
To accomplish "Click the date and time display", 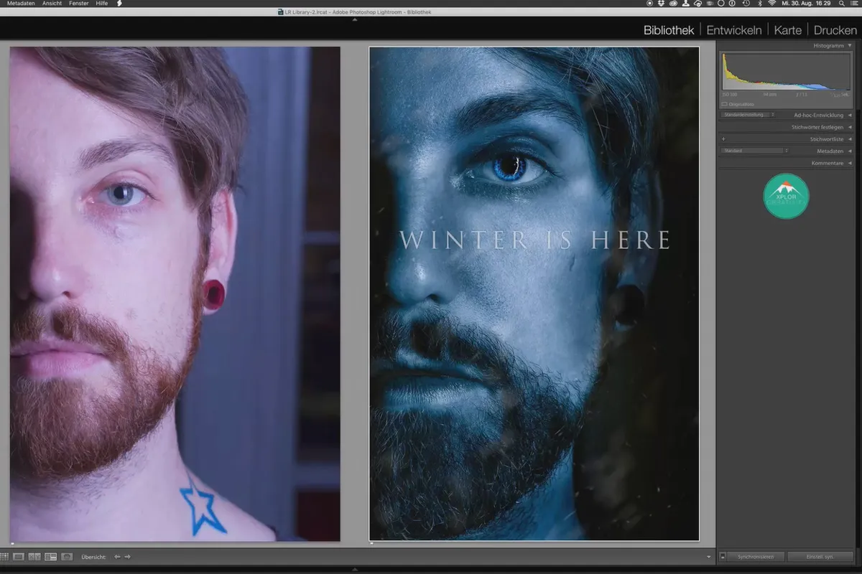I will click(x=807, y=3).
